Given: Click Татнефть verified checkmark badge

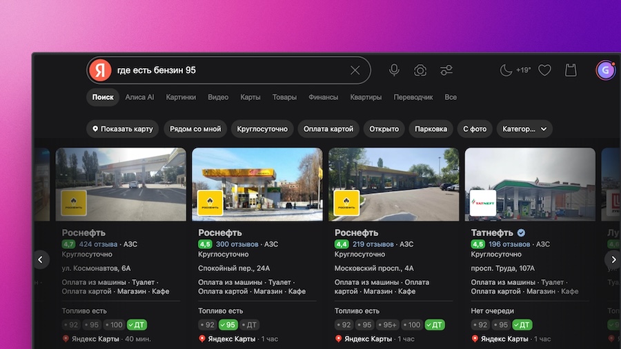Looking at the screenshot, I should click(x=521, y=232).
